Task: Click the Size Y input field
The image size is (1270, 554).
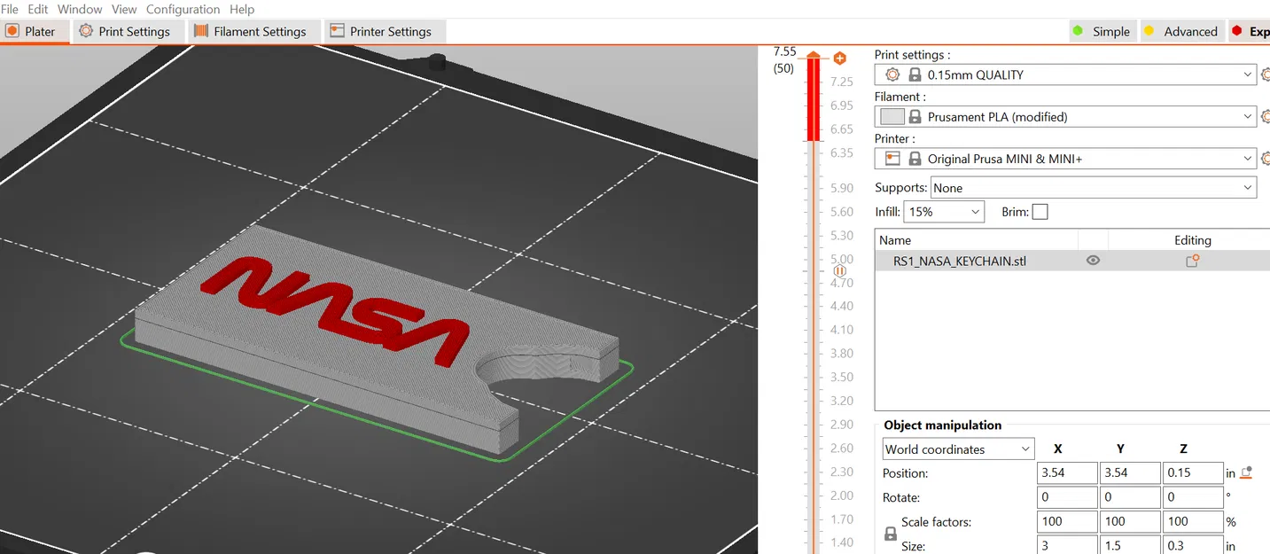Action: 1130,546
